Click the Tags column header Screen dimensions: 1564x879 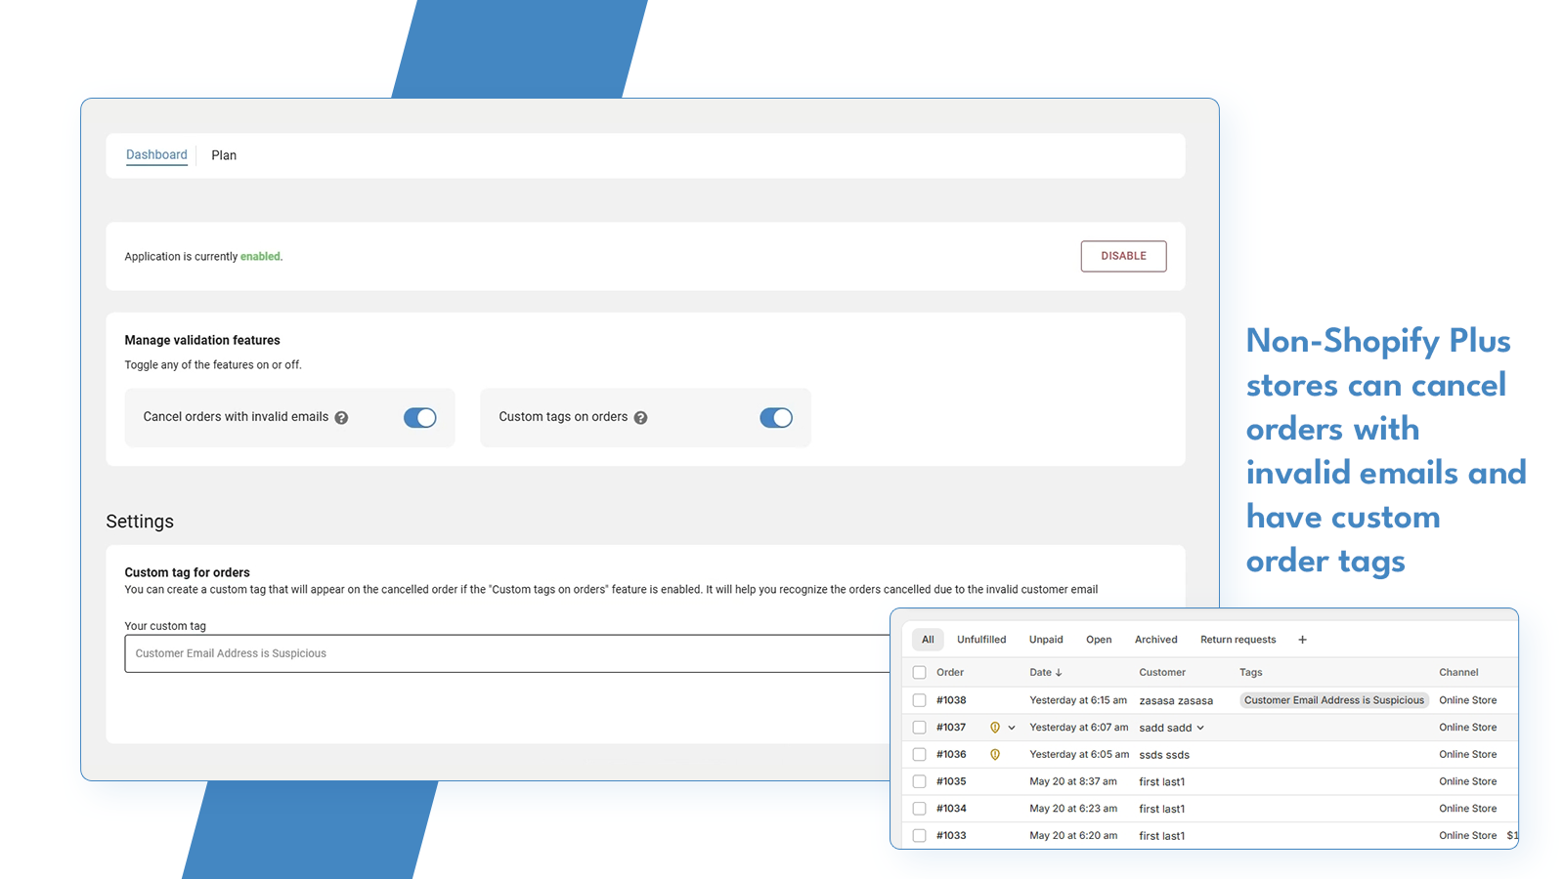tap(1251, 673)
